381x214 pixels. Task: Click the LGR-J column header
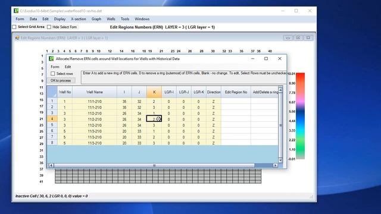[184, 92]
